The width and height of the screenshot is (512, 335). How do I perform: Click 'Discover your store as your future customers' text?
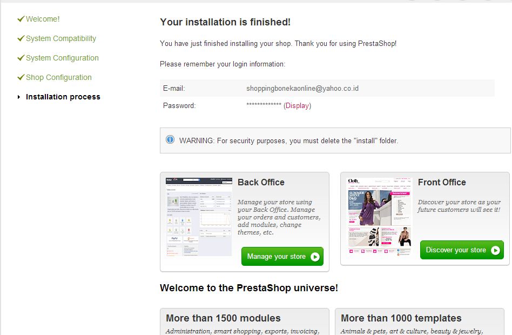point(459,206)
